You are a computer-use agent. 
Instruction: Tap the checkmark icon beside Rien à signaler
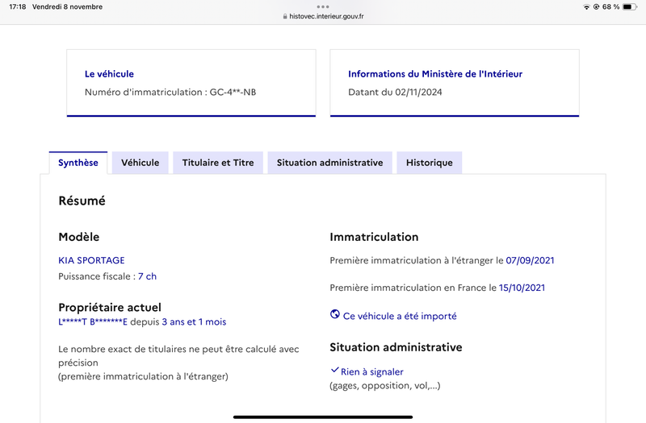click(x=334, y=370)
